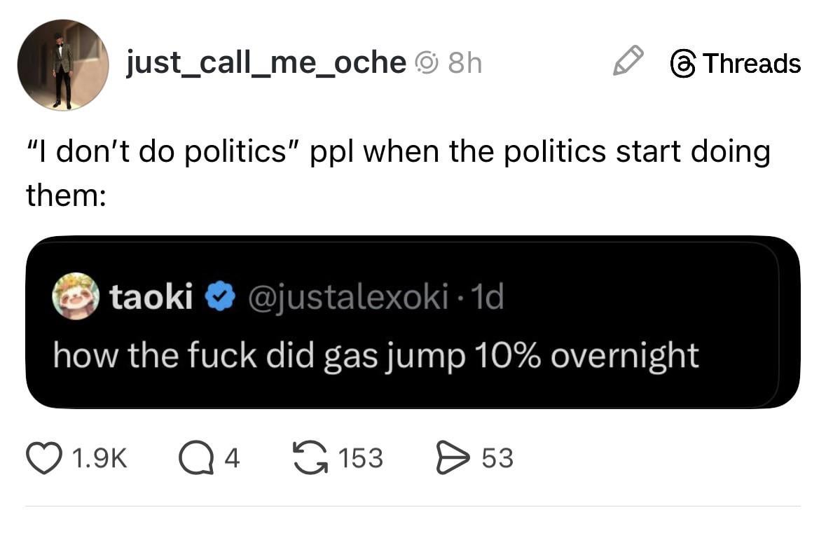Viewport: 826px width, 538px height.
Task: Visit the just_call_me_oche username link
Action: (266, 63)
